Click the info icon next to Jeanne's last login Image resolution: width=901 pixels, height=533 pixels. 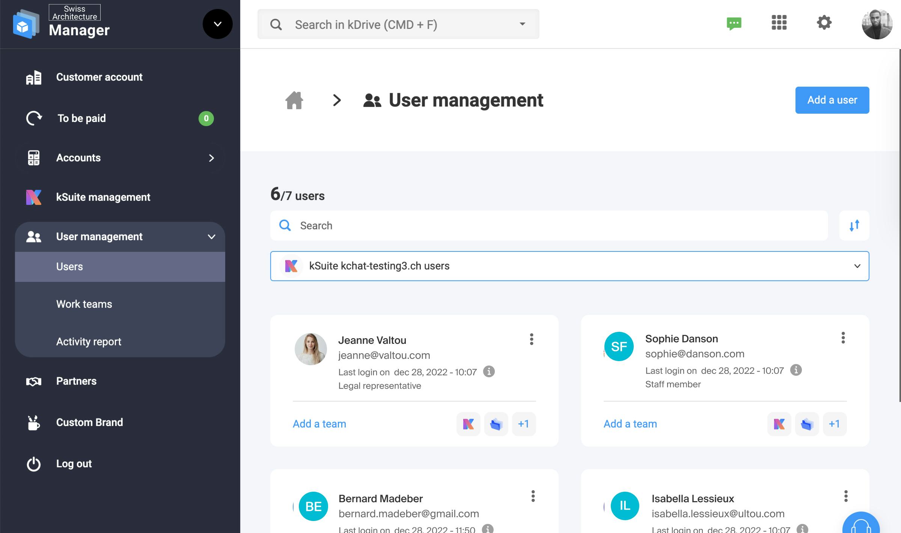click(489, 372)
